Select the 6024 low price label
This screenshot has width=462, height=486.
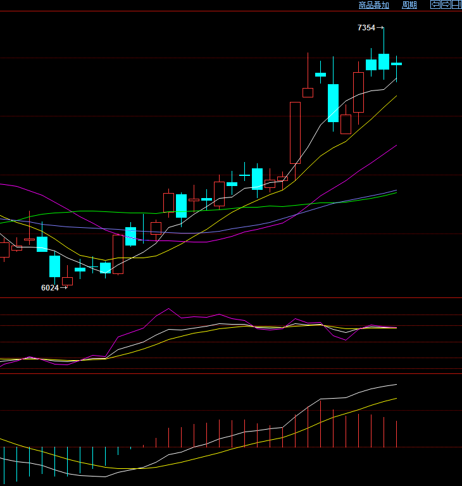(x=49, y=288)
